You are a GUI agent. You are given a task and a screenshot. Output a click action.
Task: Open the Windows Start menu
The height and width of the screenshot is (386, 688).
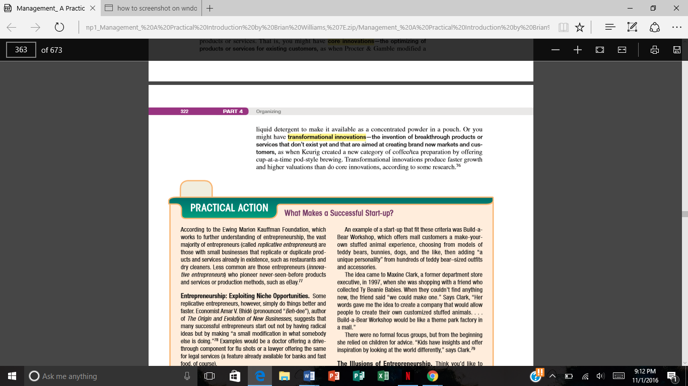click(12, 376)
